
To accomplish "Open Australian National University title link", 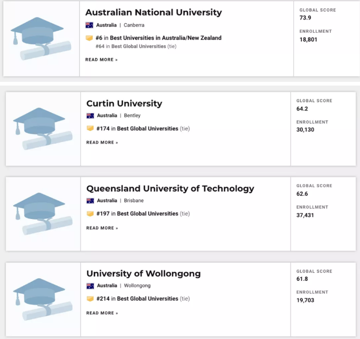I will 154,12.
